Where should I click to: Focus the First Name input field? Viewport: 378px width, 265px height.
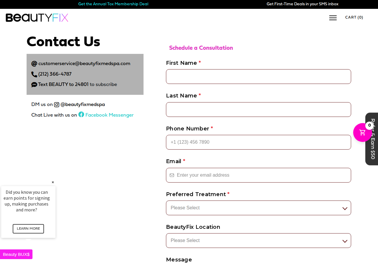coord(258,77)
